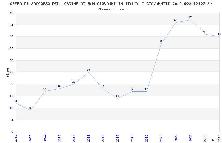Click the x-axis tick label 2020
The height and width of the screenshot is (143, 222).
tap(161, 138)
